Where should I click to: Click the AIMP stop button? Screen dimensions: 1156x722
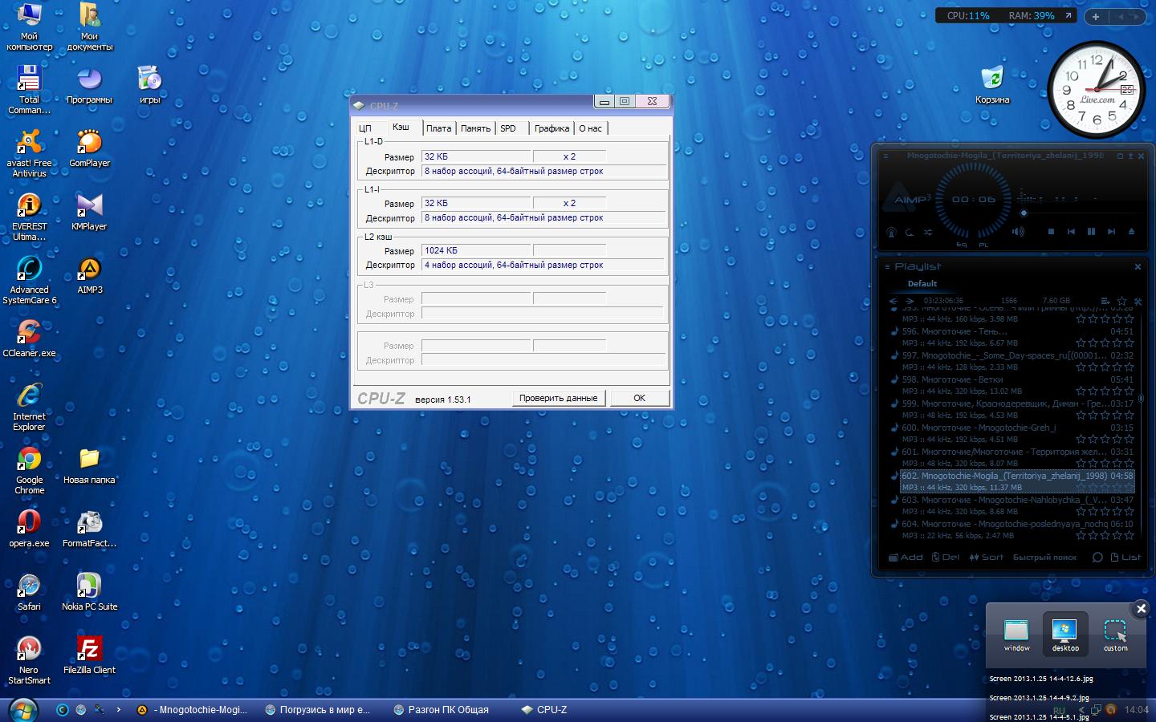pos(1051,232)
